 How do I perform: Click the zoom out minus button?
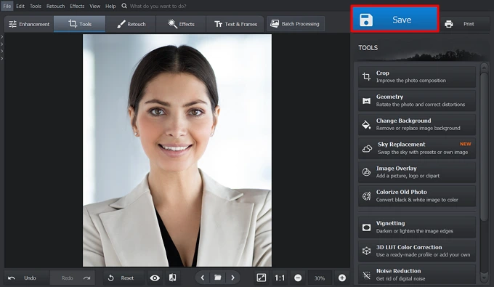pyautogui.click(x=298, y=278)
